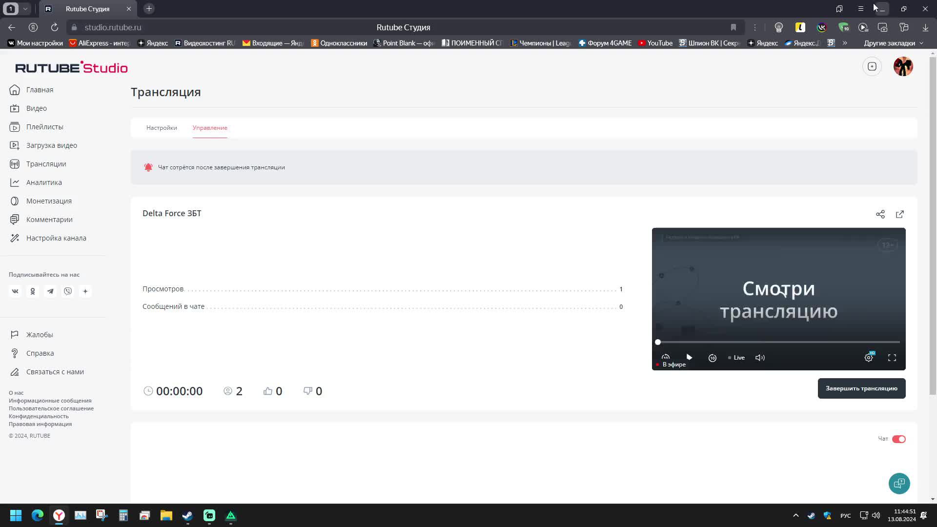Click the share icon for Delta Force ЗБТ
This screenshot has width=937, height=527.
(x=880, y=214)
